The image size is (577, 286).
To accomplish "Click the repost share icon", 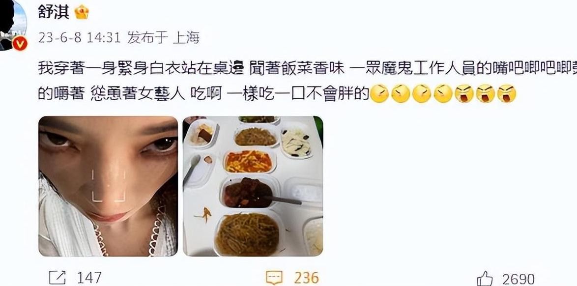I will pyautogui.click(x=58, y=278).
